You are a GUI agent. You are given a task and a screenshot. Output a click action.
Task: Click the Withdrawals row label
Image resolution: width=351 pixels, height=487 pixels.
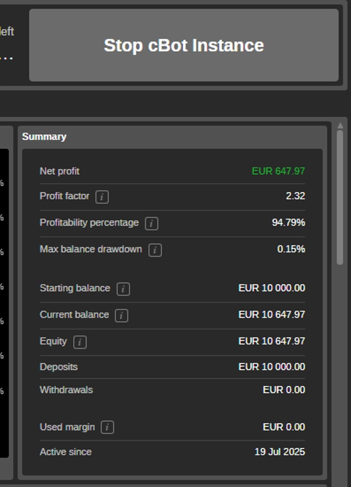(x=66, y=390)
